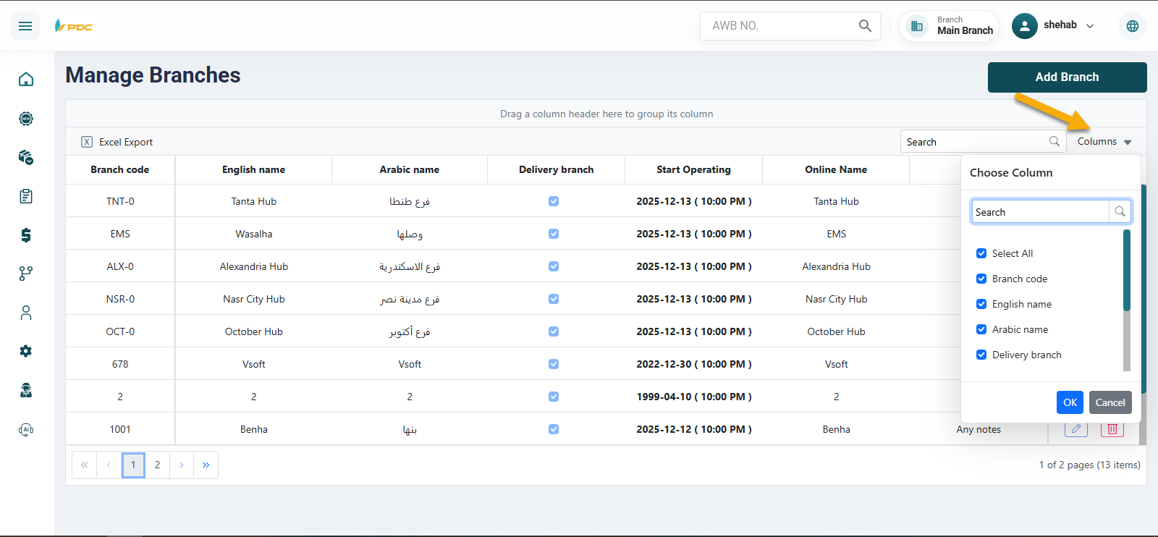Go to page 2 of the table
The width and height of the screenshot is (1158, 537).
click(x=157, y=465)
